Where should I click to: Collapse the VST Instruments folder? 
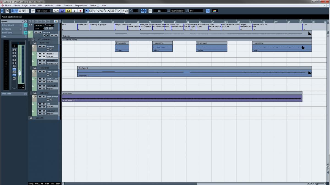33,39
